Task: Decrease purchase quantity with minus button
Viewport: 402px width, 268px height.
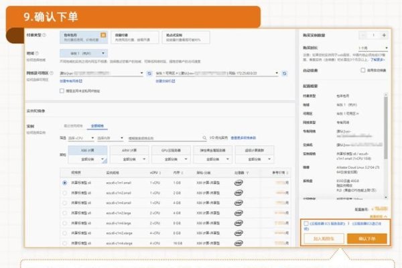Action: tap(363, 36)
